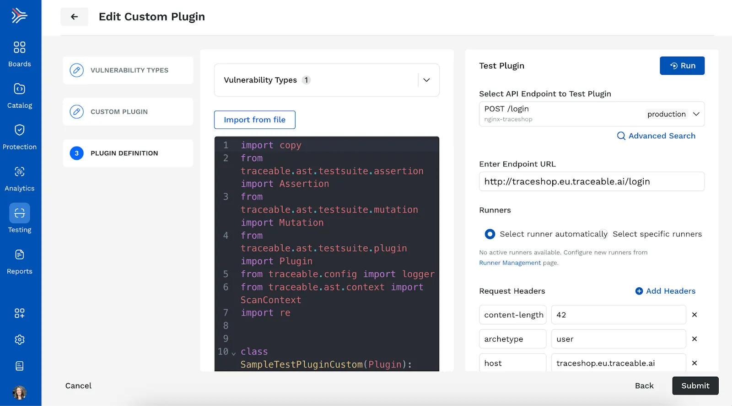Screen dimensions: 732x406
Task: Click the Advanced Search magnifier icon
Action: 621,136
